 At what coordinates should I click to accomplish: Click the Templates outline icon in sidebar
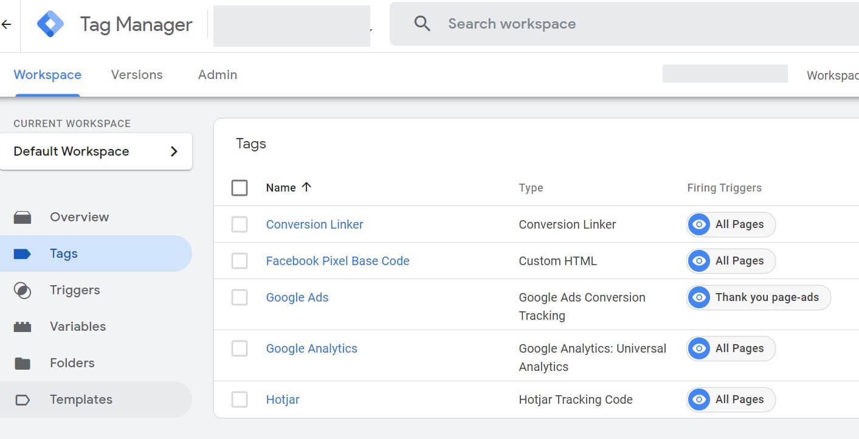[22, 399]
